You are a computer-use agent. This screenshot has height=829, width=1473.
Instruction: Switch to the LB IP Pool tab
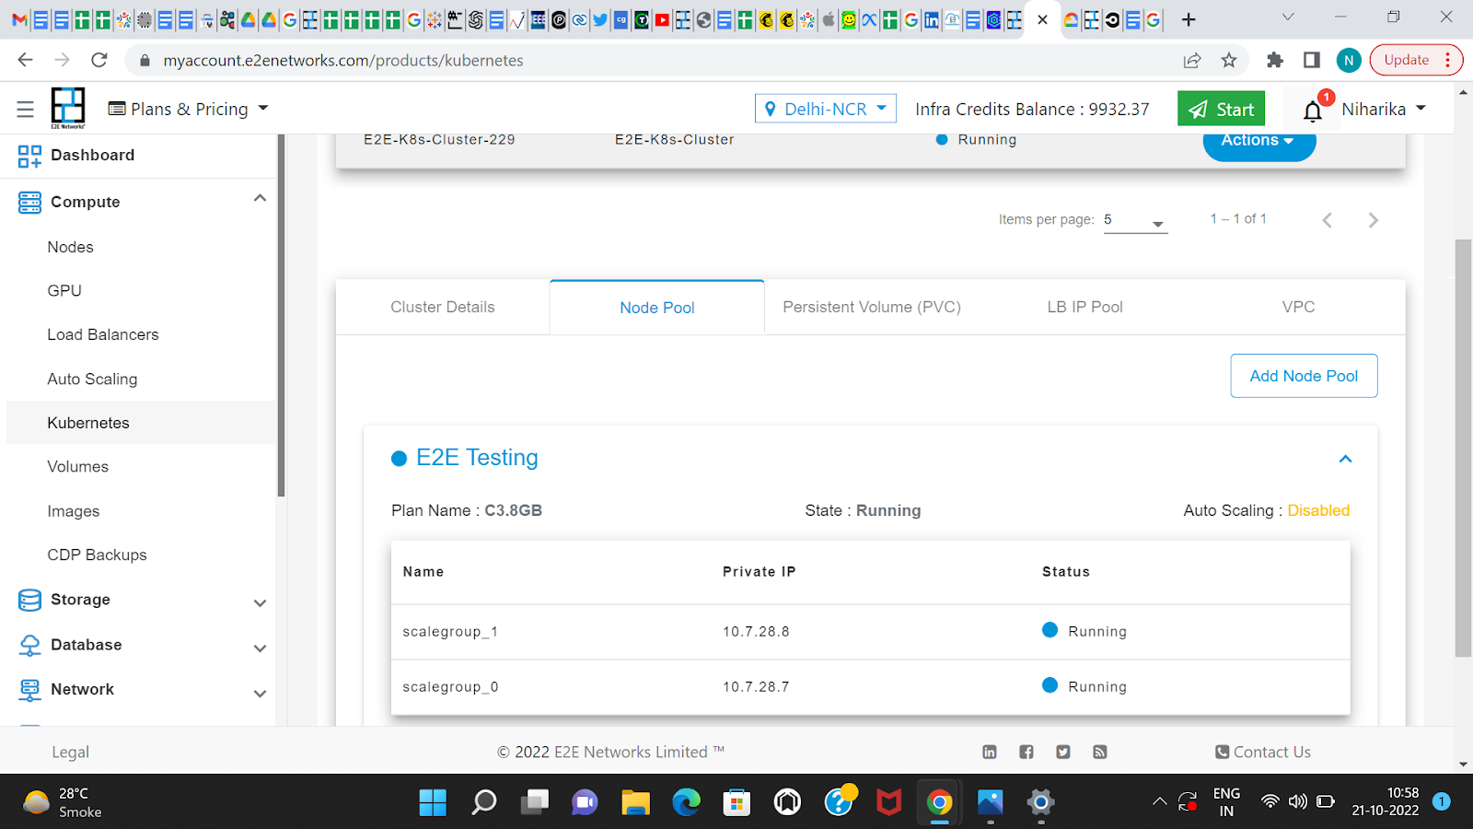[x=1085, y=307]
